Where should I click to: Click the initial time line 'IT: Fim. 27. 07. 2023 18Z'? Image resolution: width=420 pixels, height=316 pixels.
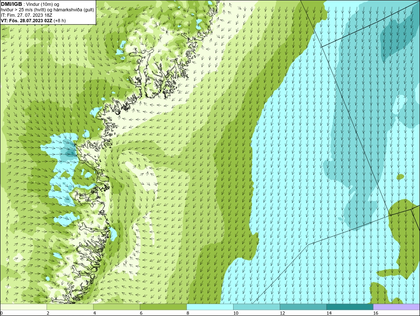point(26,15)
